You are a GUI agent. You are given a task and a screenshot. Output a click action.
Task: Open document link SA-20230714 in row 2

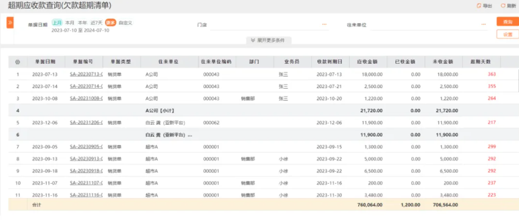86,86
